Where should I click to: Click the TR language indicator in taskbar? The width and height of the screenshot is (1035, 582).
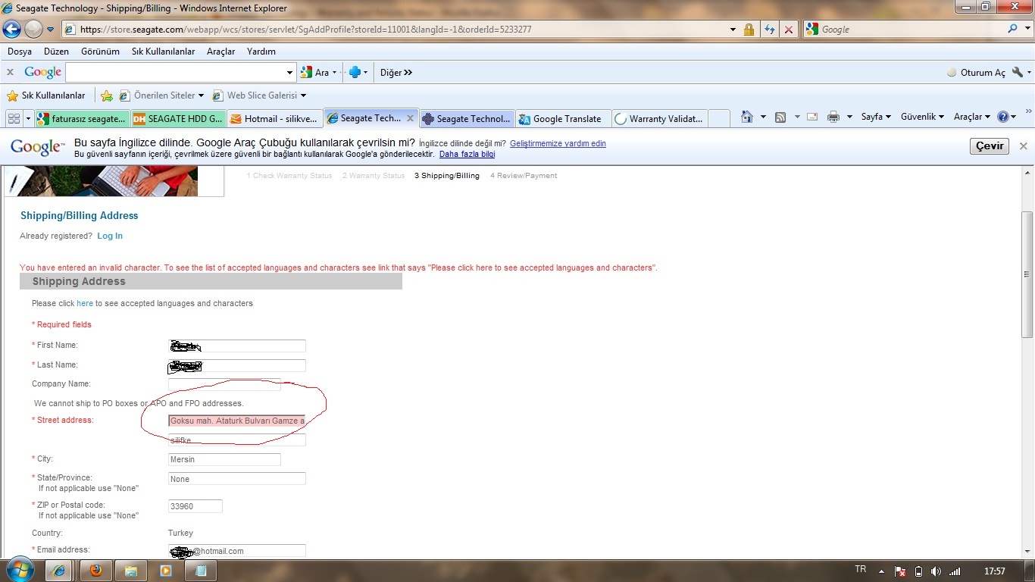coord(861,569)
